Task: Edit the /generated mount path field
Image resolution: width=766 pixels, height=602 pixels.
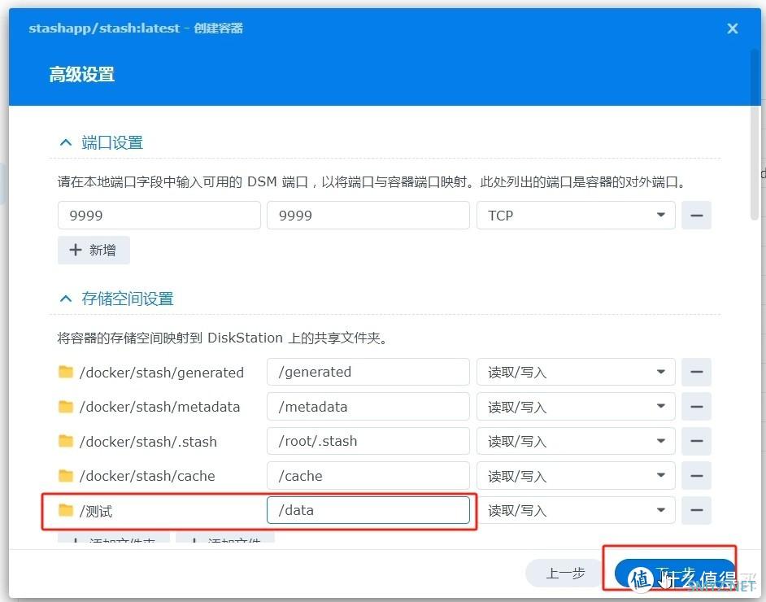Action: click(368, 372)
